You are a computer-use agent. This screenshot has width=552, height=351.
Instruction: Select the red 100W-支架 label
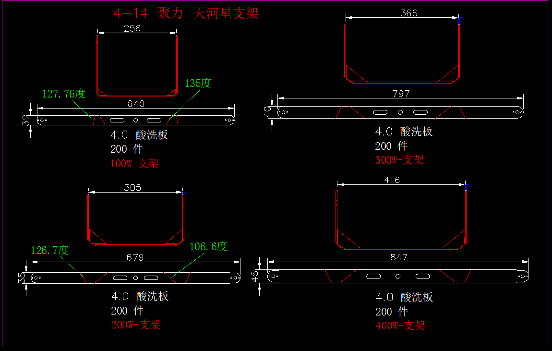134,163
